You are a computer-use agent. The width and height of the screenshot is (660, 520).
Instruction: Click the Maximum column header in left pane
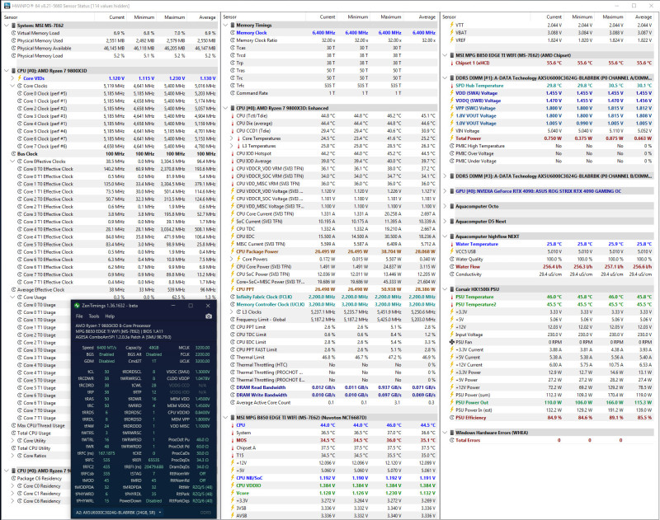(x=175, y=17)
